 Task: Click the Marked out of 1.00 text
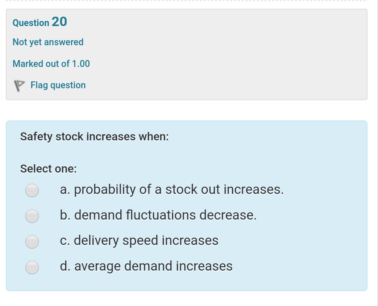[51, 64]
